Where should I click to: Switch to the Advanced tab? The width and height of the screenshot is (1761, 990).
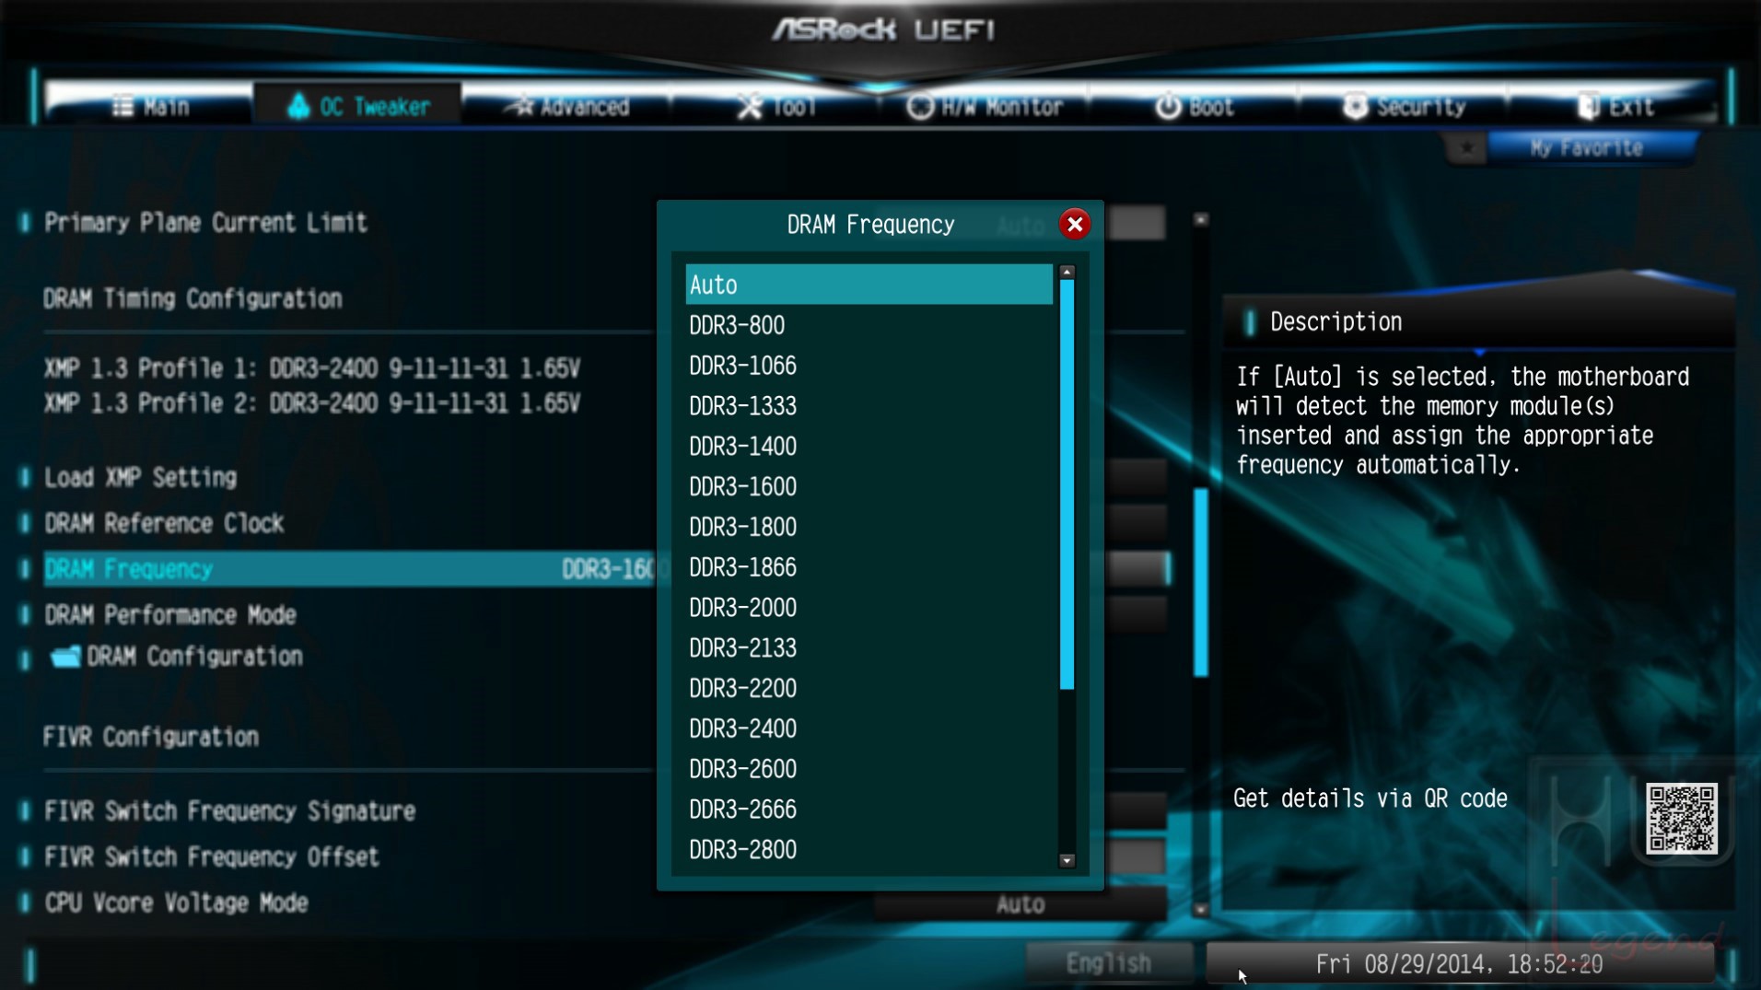coord(567,107)
